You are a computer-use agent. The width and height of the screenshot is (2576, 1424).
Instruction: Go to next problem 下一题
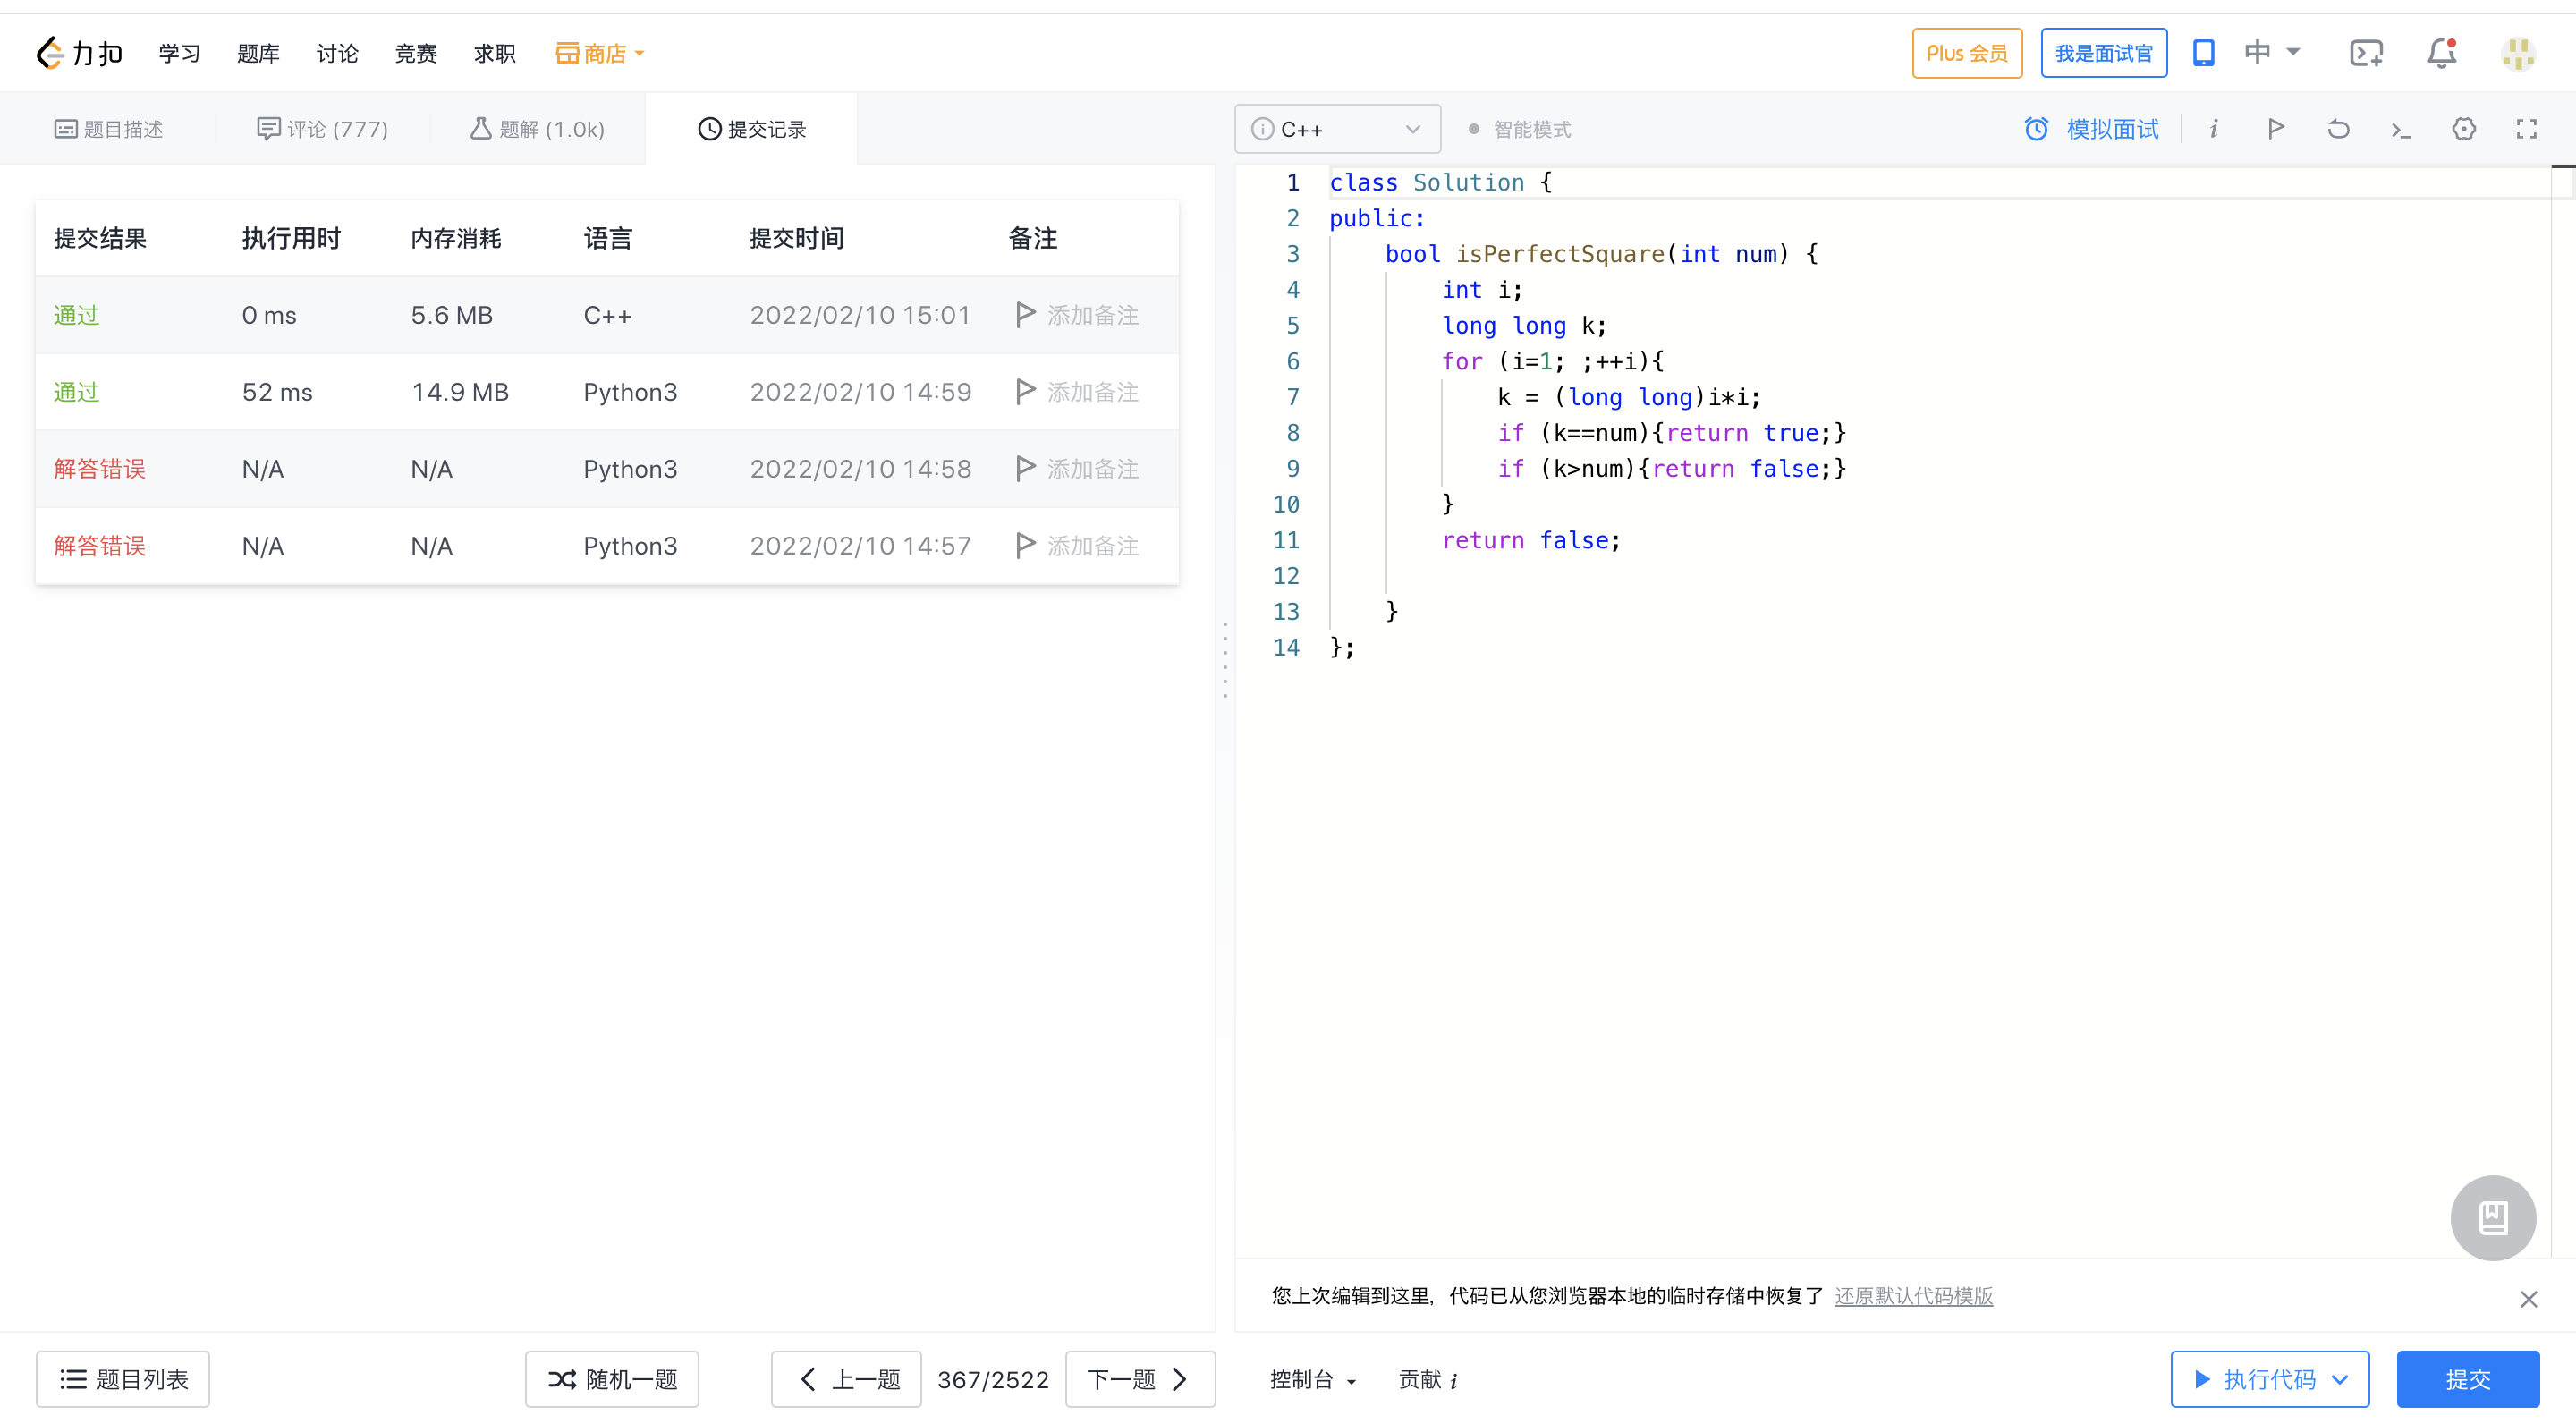coord(1140,1379)
